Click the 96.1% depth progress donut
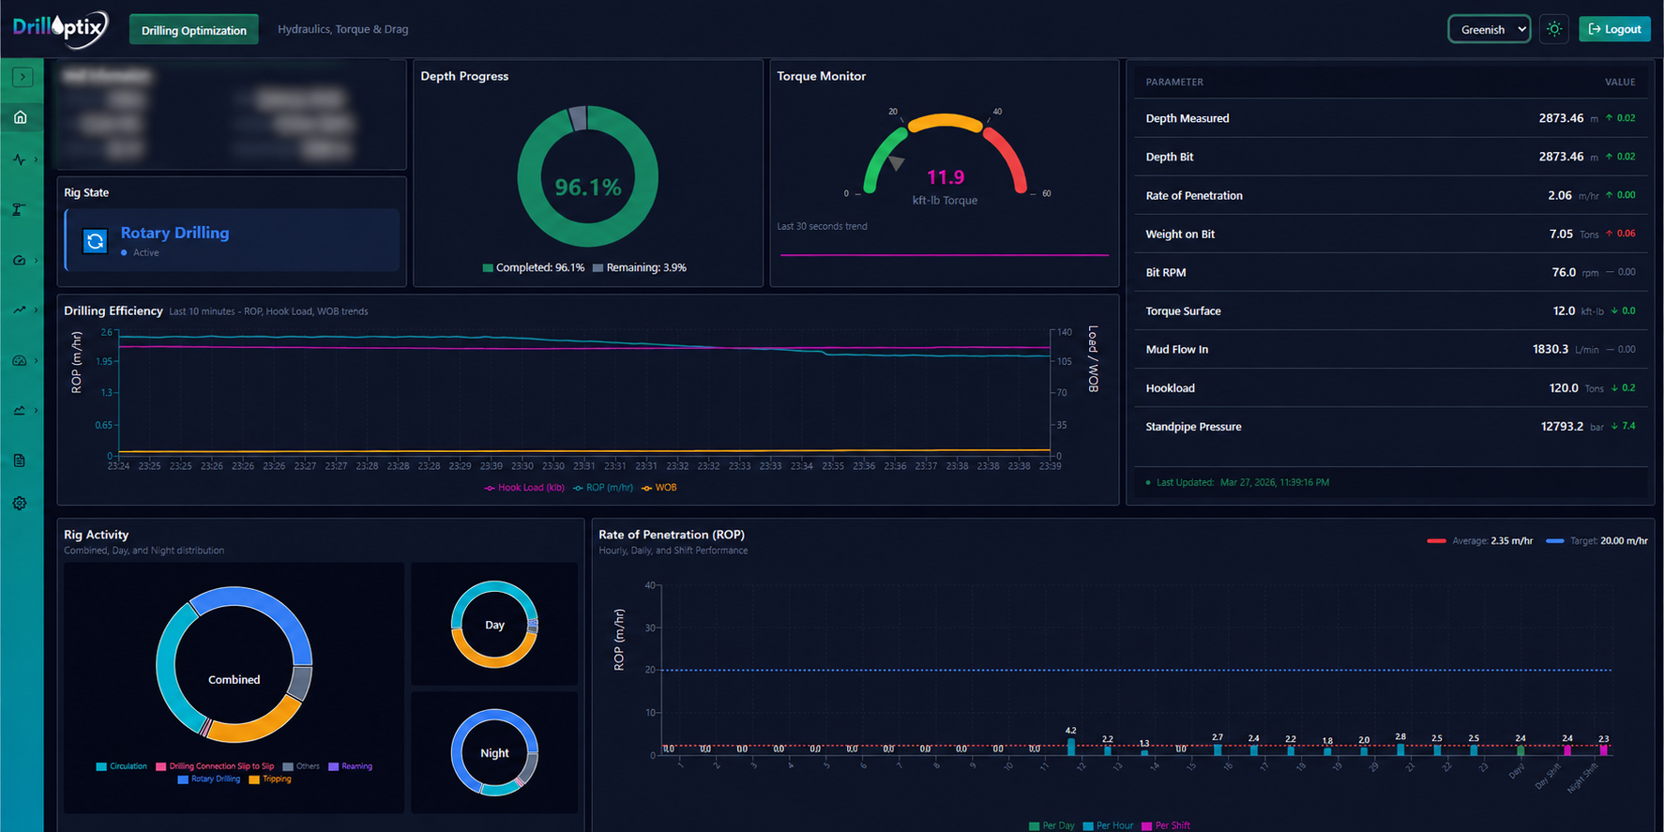 coord(587,176)
